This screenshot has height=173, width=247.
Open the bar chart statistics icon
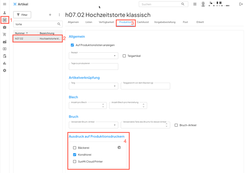(4, 63)
